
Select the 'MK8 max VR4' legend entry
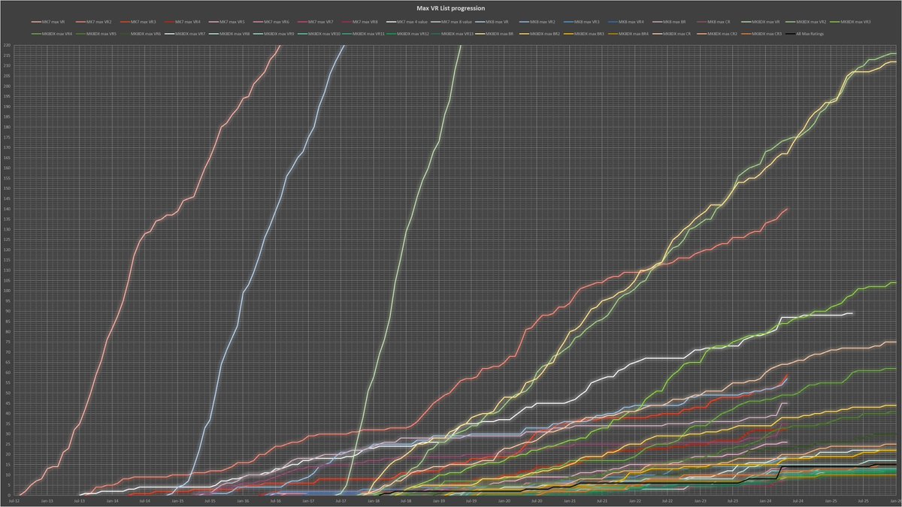coord(626,22)
